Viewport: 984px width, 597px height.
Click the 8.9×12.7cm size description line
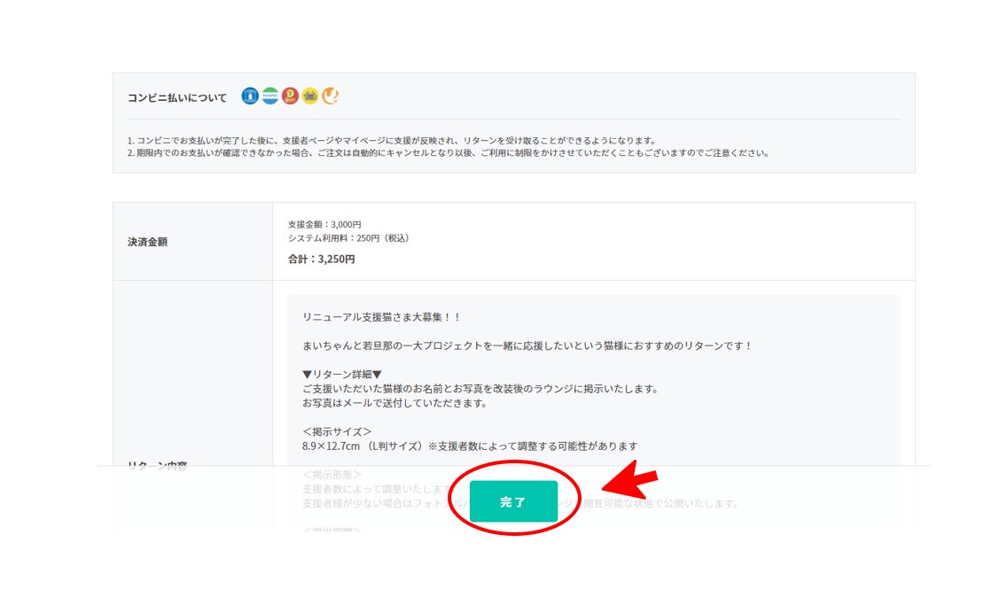(469, 446)
